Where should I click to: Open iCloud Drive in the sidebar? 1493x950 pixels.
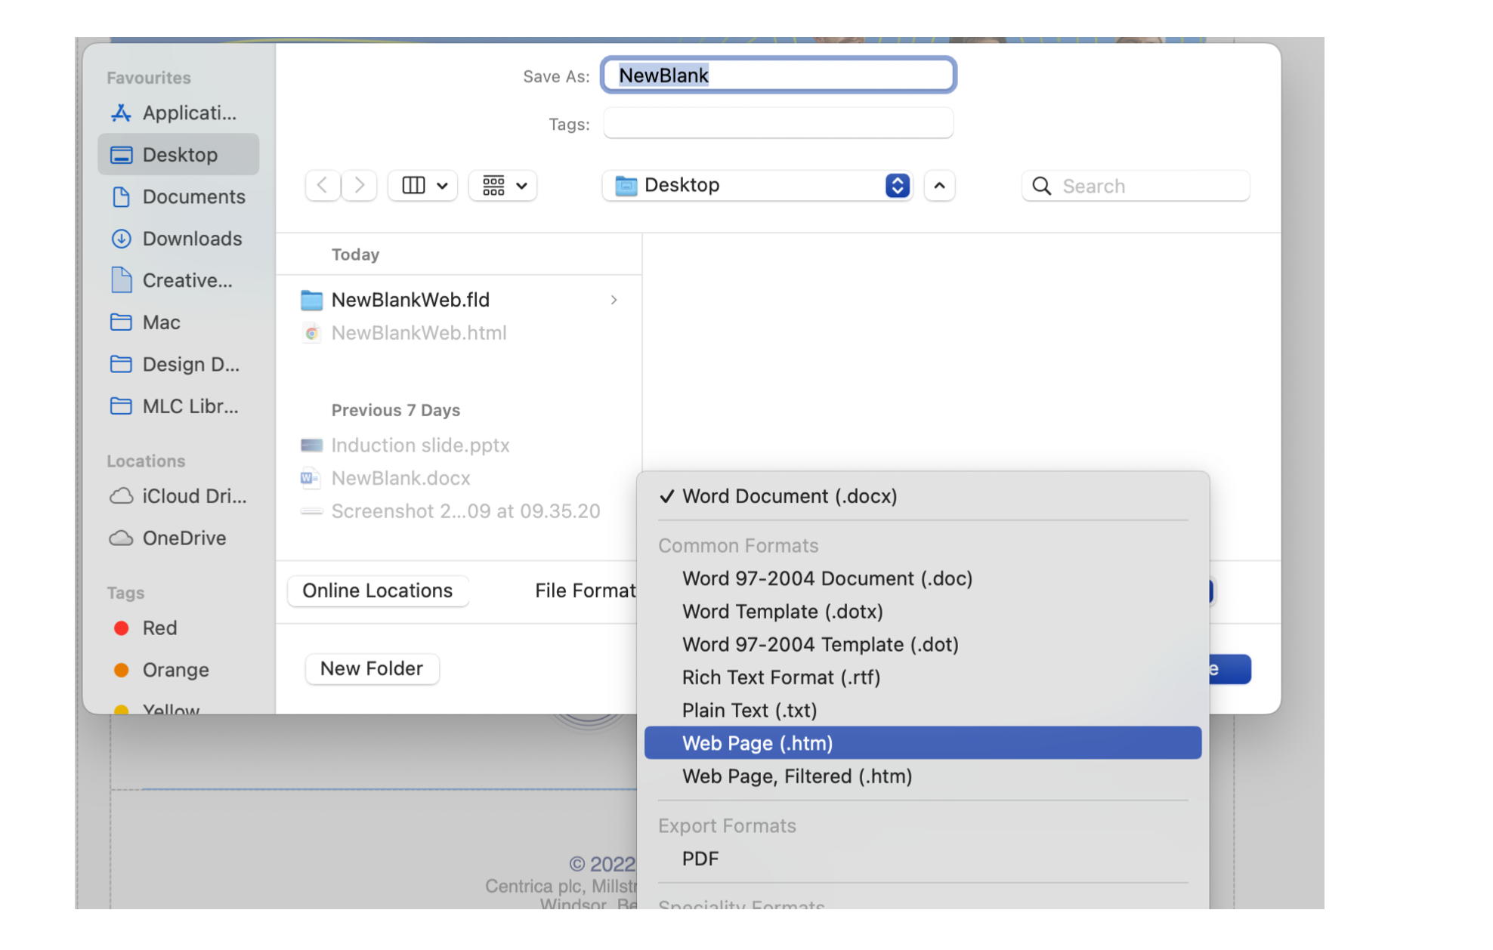click(178, 496)
